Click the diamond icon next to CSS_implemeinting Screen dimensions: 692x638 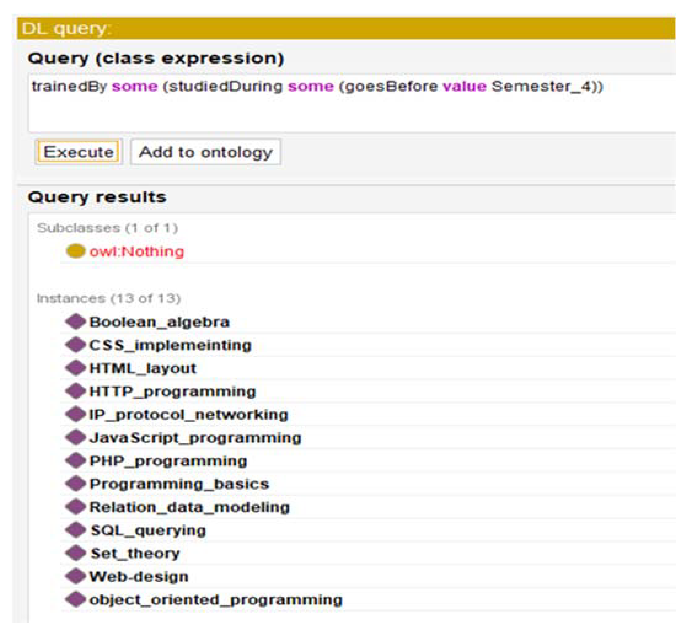[75, 345]
